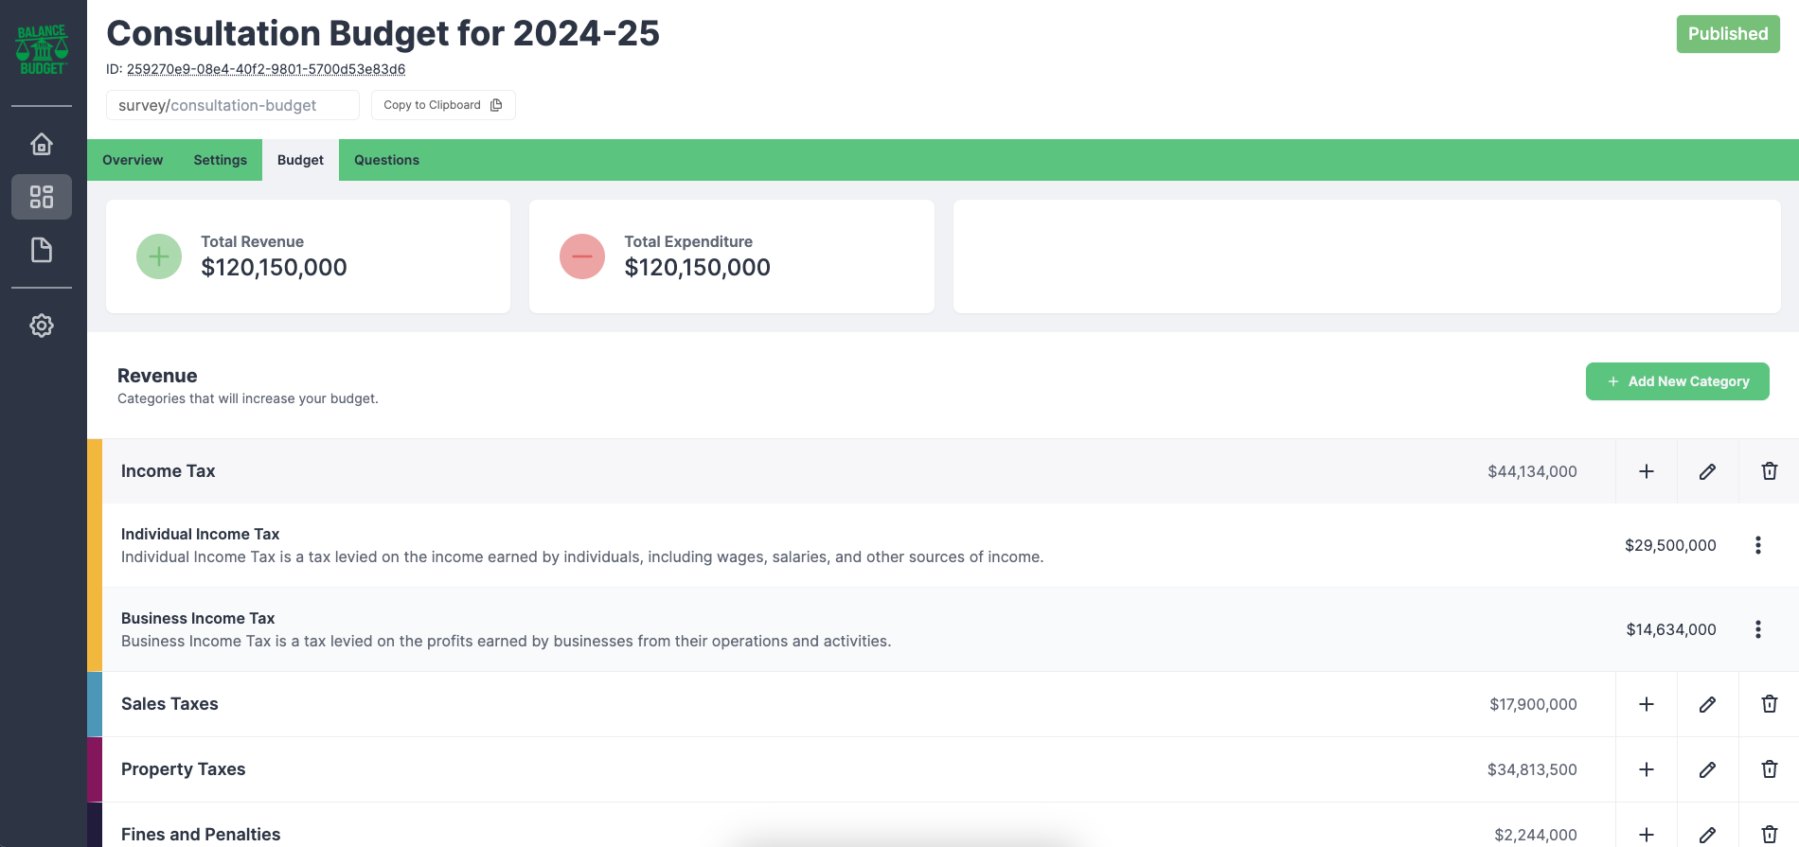Delete Income Tax category with trash icon

[x=1769, y=471]
